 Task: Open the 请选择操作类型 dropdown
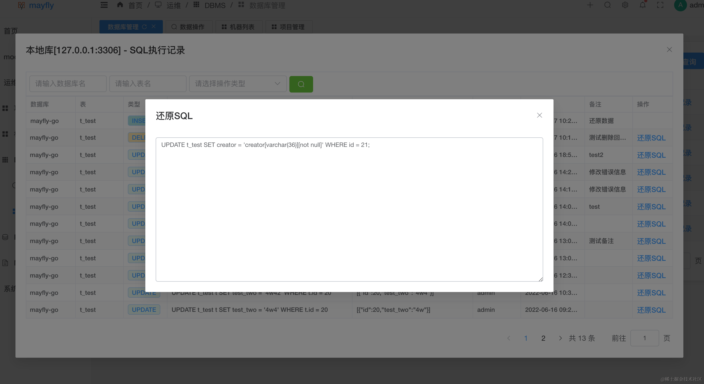click(238, 84)
